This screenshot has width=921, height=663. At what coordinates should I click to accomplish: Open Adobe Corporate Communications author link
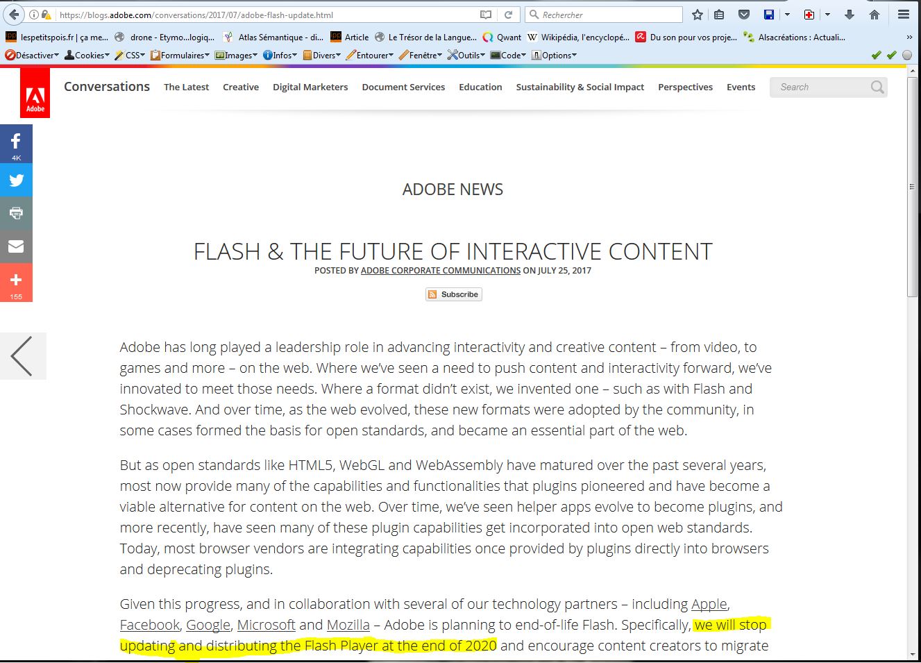441,271
